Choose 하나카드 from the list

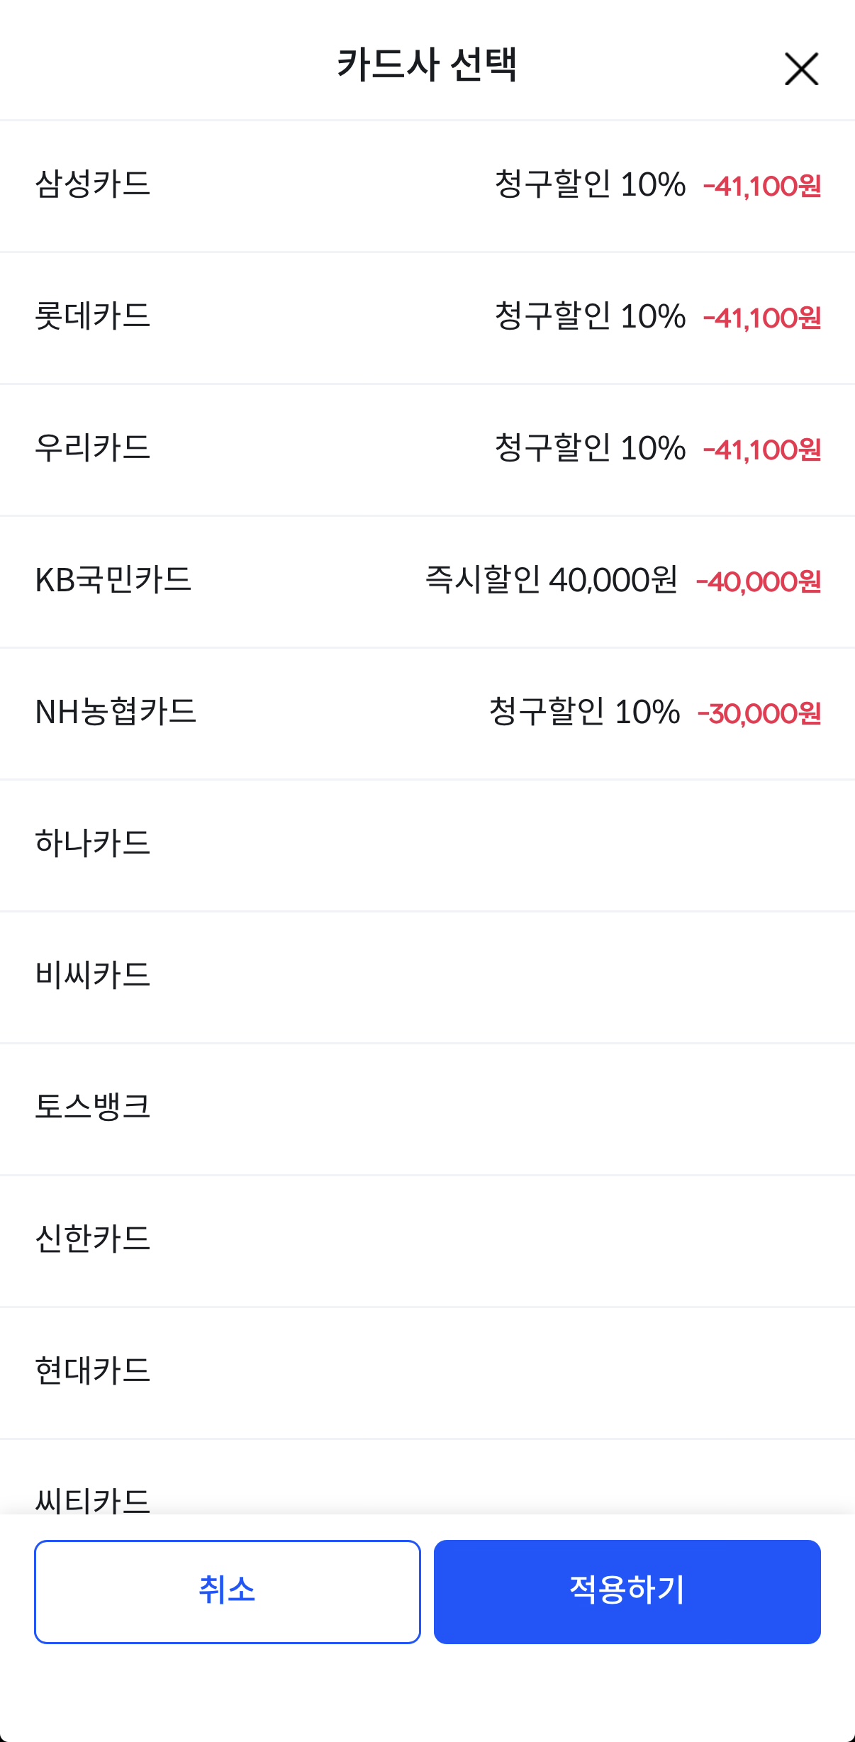click(x=93, y=844)
